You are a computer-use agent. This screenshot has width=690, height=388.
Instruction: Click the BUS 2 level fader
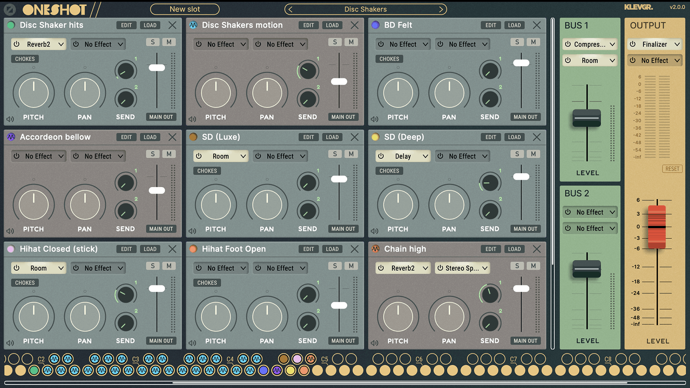[586, 268]
